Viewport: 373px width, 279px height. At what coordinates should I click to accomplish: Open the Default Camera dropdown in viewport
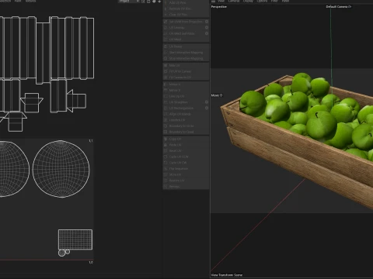339,7
